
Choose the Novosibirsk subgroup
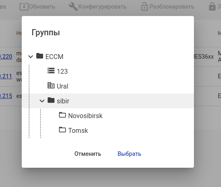[85, 116]
